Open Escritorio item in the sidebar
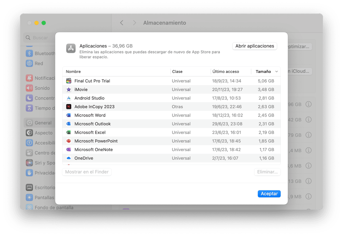 pyautogui.click(x=40, y=188)
